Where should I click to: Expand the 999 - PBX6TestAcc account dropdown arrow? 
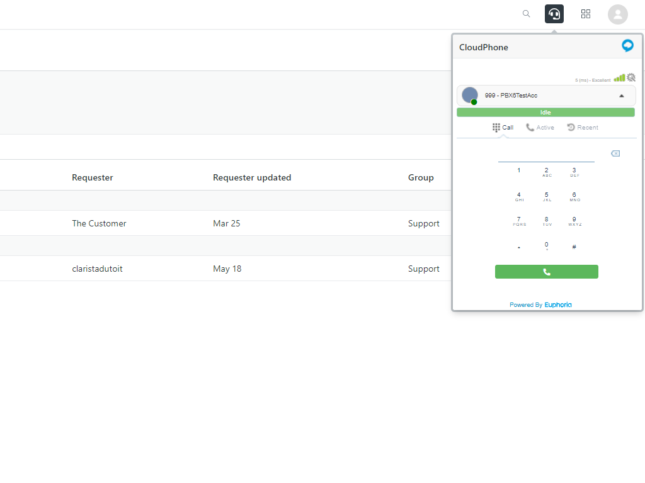click(622, 96)
